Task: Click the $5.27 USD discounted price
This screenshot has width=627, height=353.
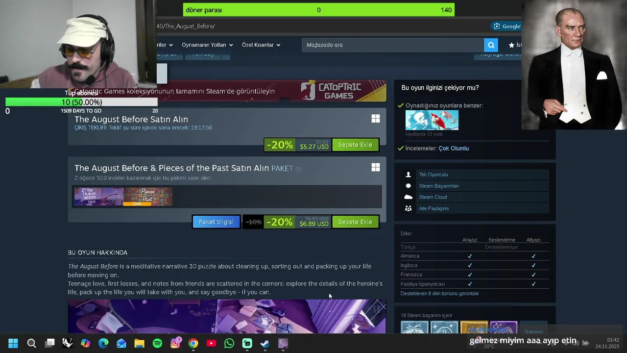Action: [x=314, y=147]
